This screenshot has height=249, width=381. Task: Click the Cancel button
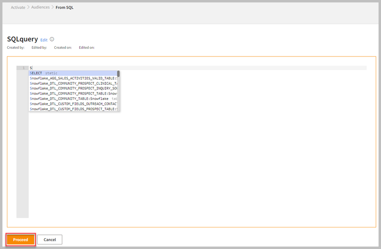(49, 240)
